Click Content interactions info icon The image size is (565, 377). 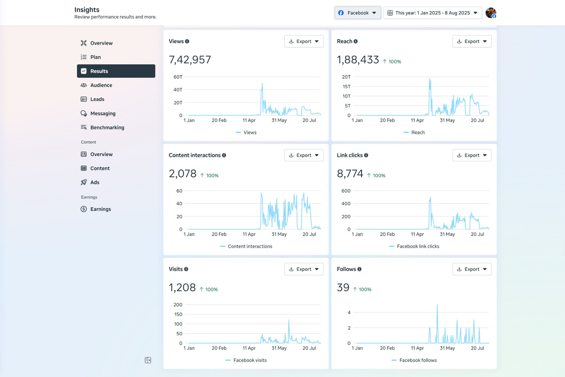(x=224, y=155)
